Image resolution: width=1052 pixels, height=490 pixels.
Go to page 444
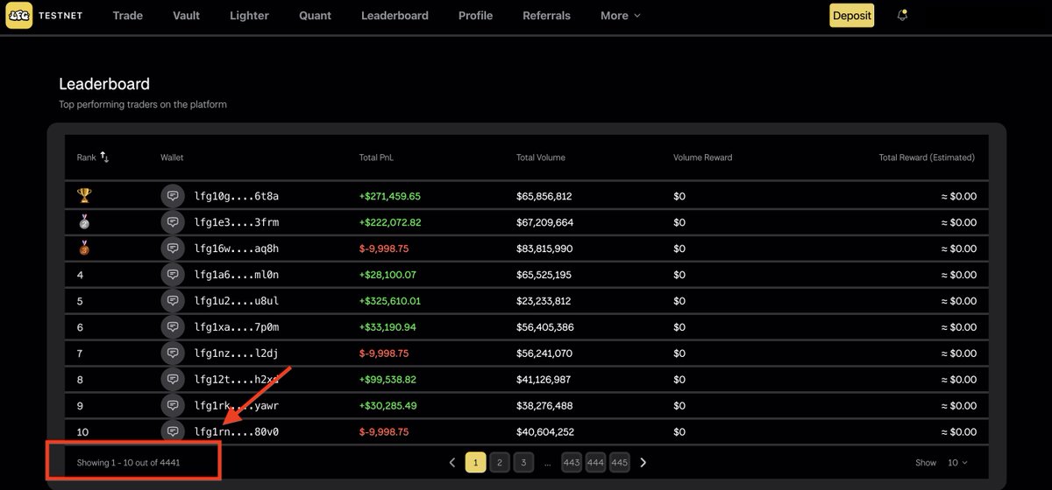click(595, 462)
